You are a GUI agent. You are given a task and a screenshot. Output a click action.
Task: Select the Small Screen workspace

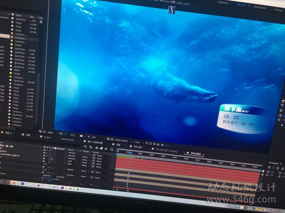tap(260, 7)
